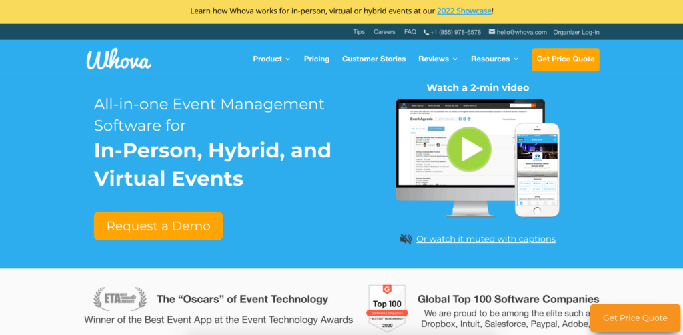Open the 2022 Showcase link
This screenshot has width=683, height=335.
coord(464,11)
